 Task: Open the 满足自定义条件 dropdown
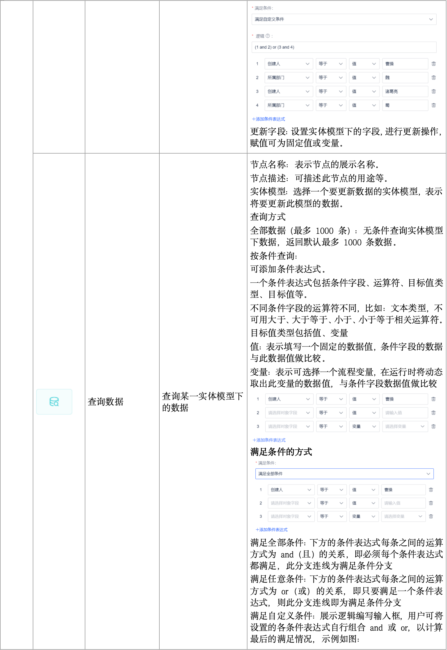pos(344,19)
